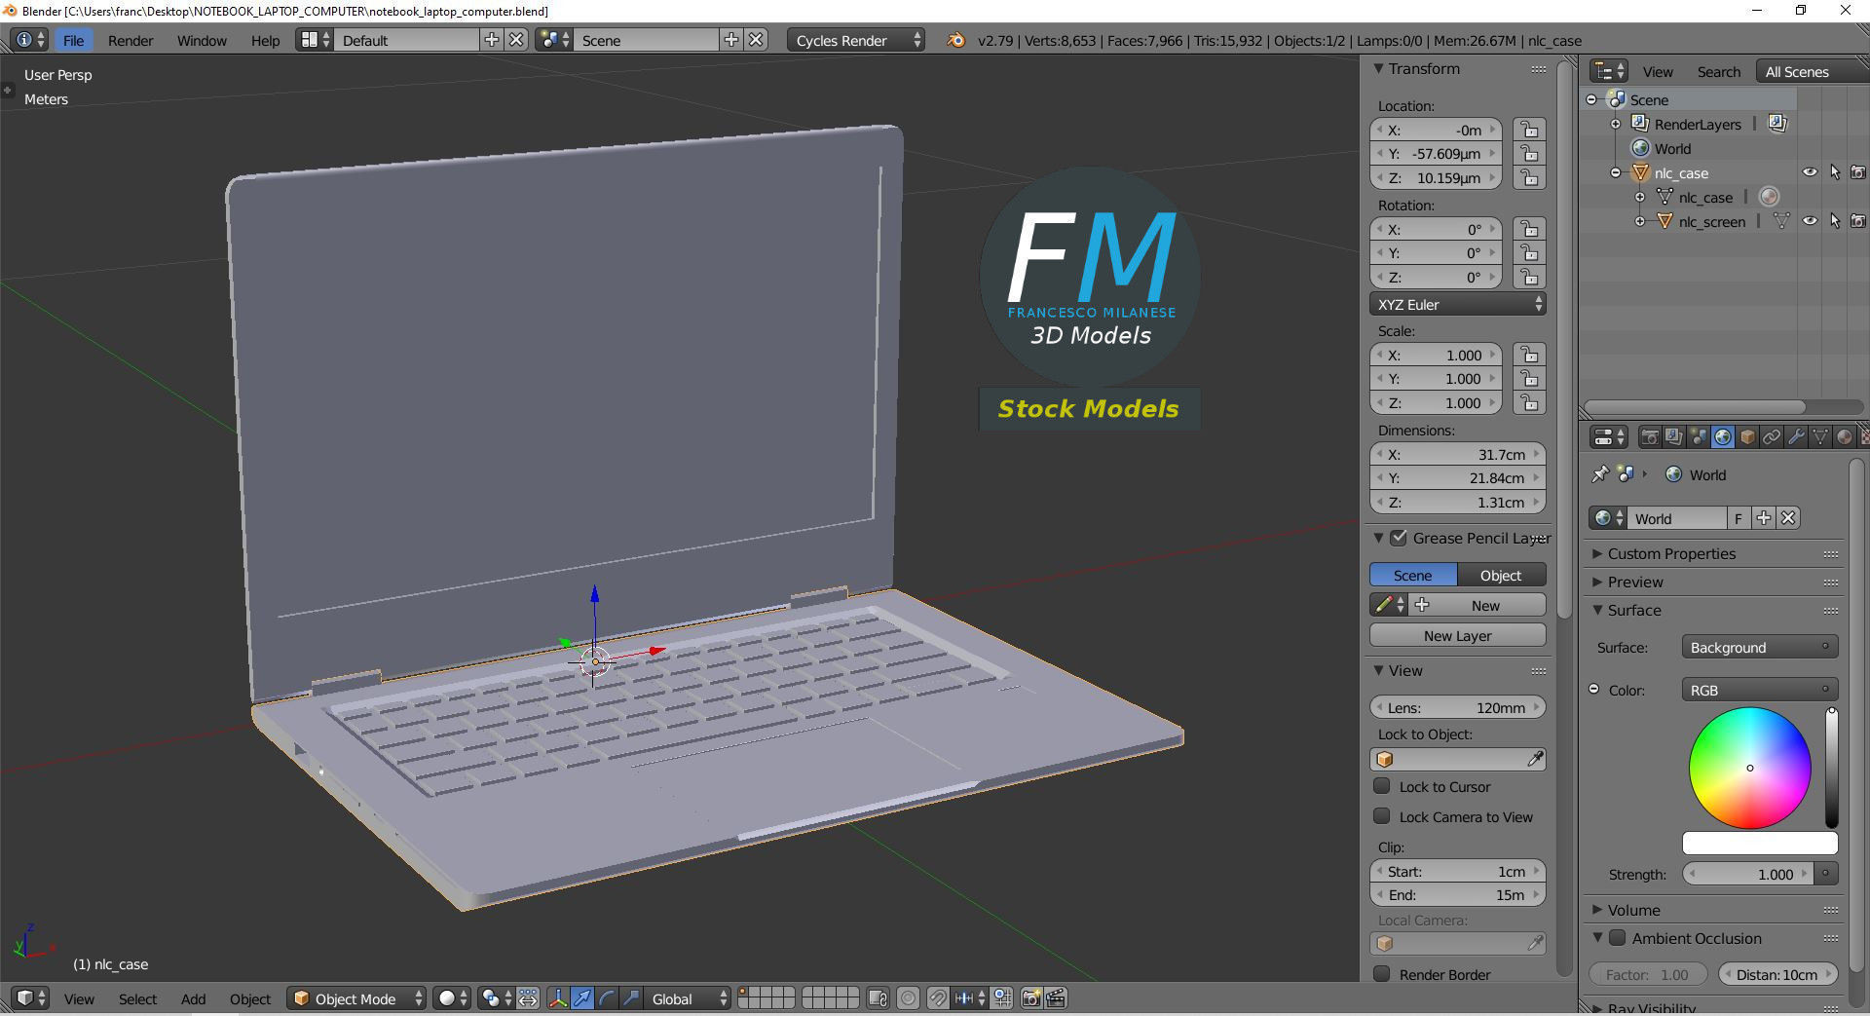Toggle visibility eye for nlc_case
The width and height of the screenshot is (1870, 1016).
coord(1810,172)
